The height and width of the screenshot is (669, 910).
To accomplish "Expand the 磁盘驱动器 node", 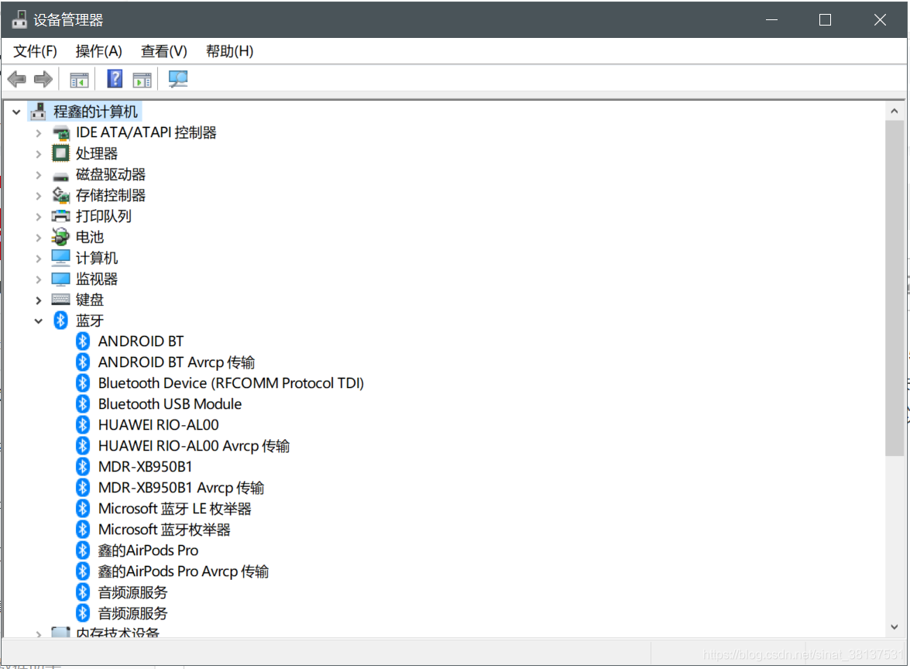I will pyautogui.click(x=38, y=175).
